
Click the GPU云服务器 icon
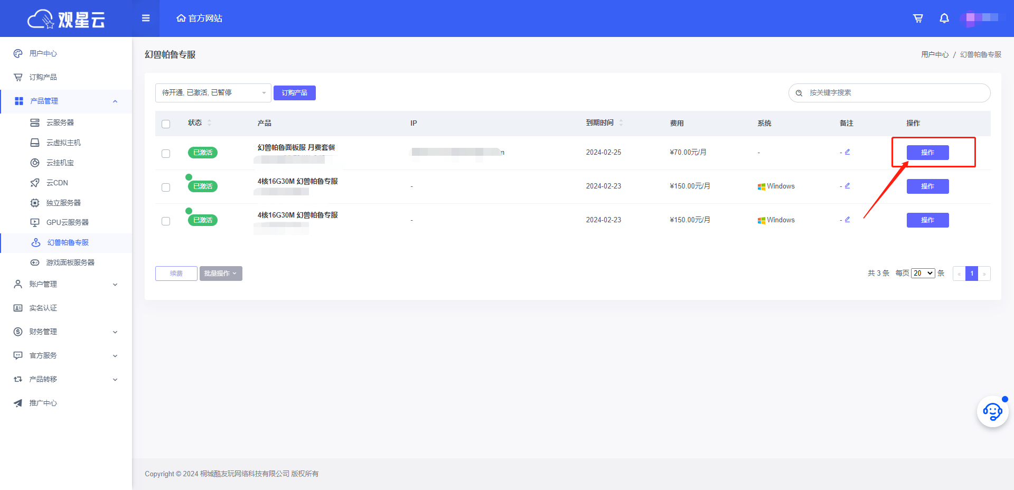tap(35, 222)
